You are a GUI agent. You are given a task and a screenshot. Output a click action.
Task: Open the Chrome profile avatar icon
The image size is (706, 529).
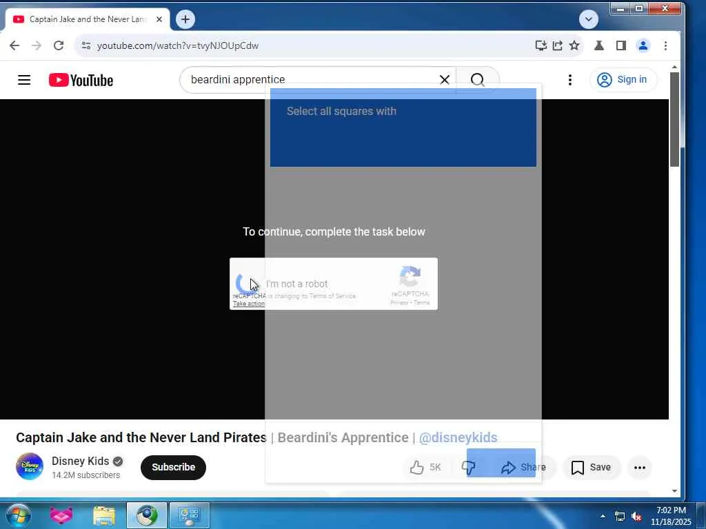point(643,45)
